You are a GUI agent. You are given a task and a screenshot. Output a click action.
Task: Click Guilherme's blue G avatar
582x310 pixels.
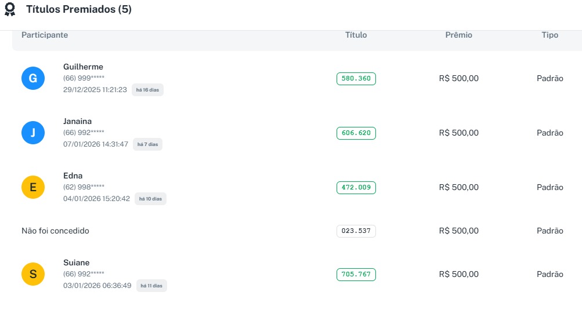pyautogui.click(x=33, y=78)
